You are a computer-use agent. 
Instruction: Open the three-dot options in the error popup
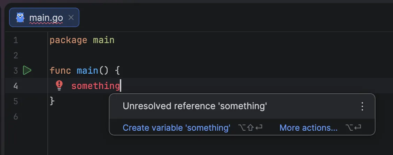[362, 106]
